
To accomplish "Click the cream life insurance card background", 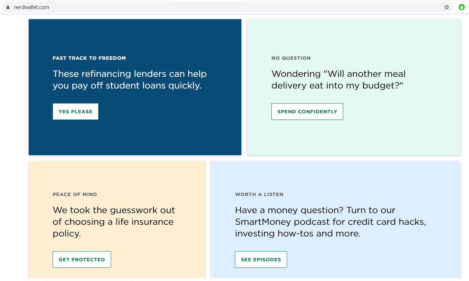I will click(117, 176).
